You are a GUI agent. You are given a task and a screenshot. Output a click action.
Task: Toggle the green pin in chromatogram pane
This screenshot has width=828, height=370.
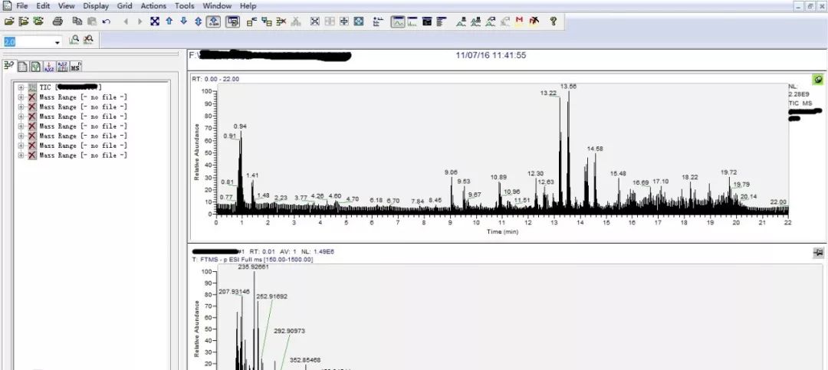pyautogui.click(x=818, y=79)
